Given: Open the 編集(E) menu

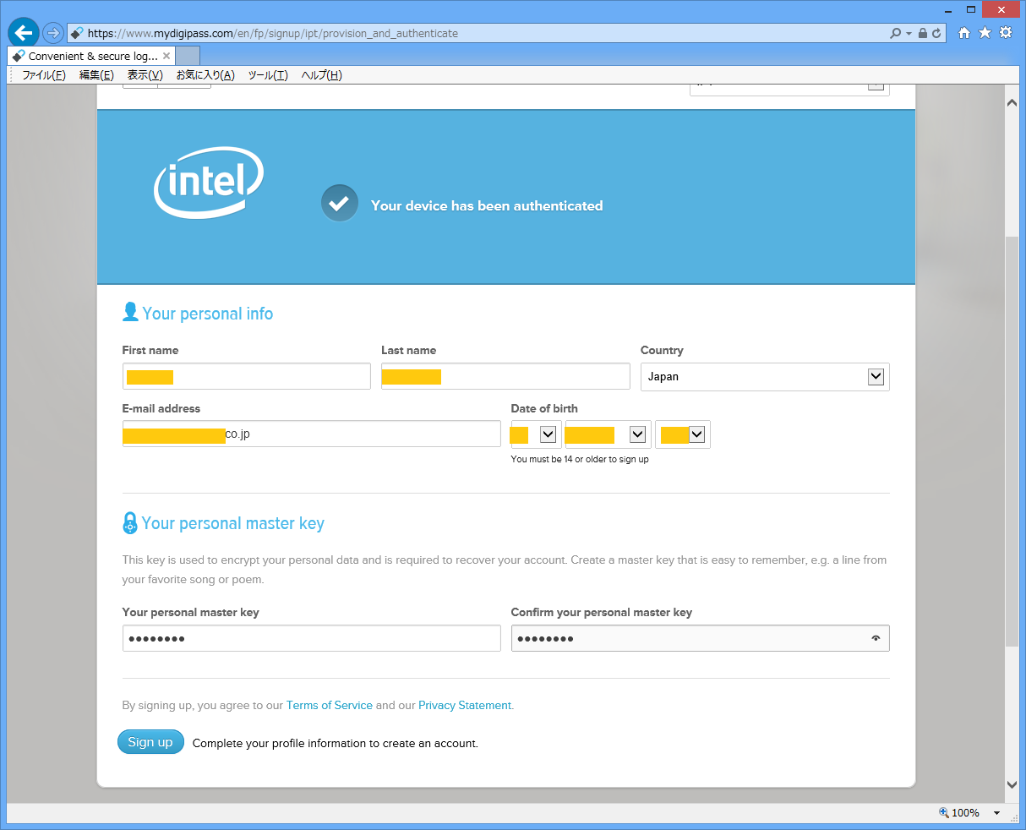Looking at the screenshot, I should (96, 75).
